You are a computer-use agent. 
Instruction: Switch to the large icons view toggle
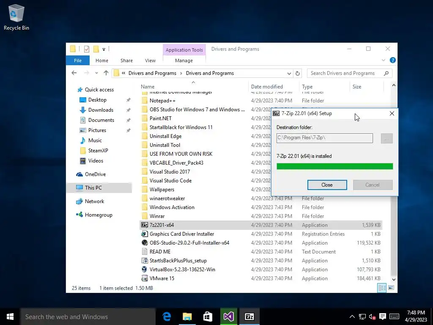[x=391, y=288]
